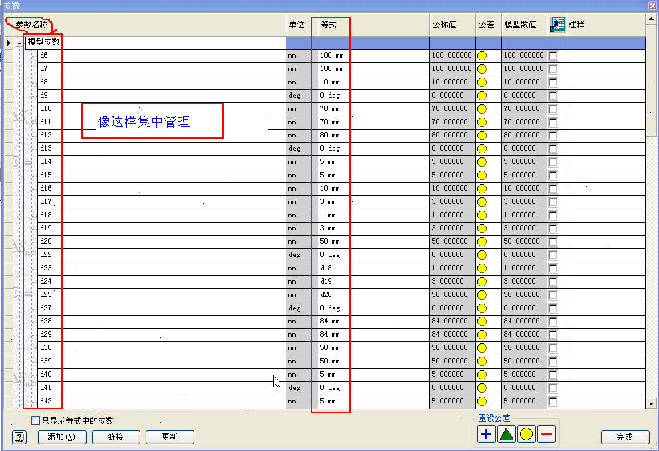This screenshot has width=659, height=451.
Task: Click the yellow tolerance circle in row d10
Action: pos(482,109)
